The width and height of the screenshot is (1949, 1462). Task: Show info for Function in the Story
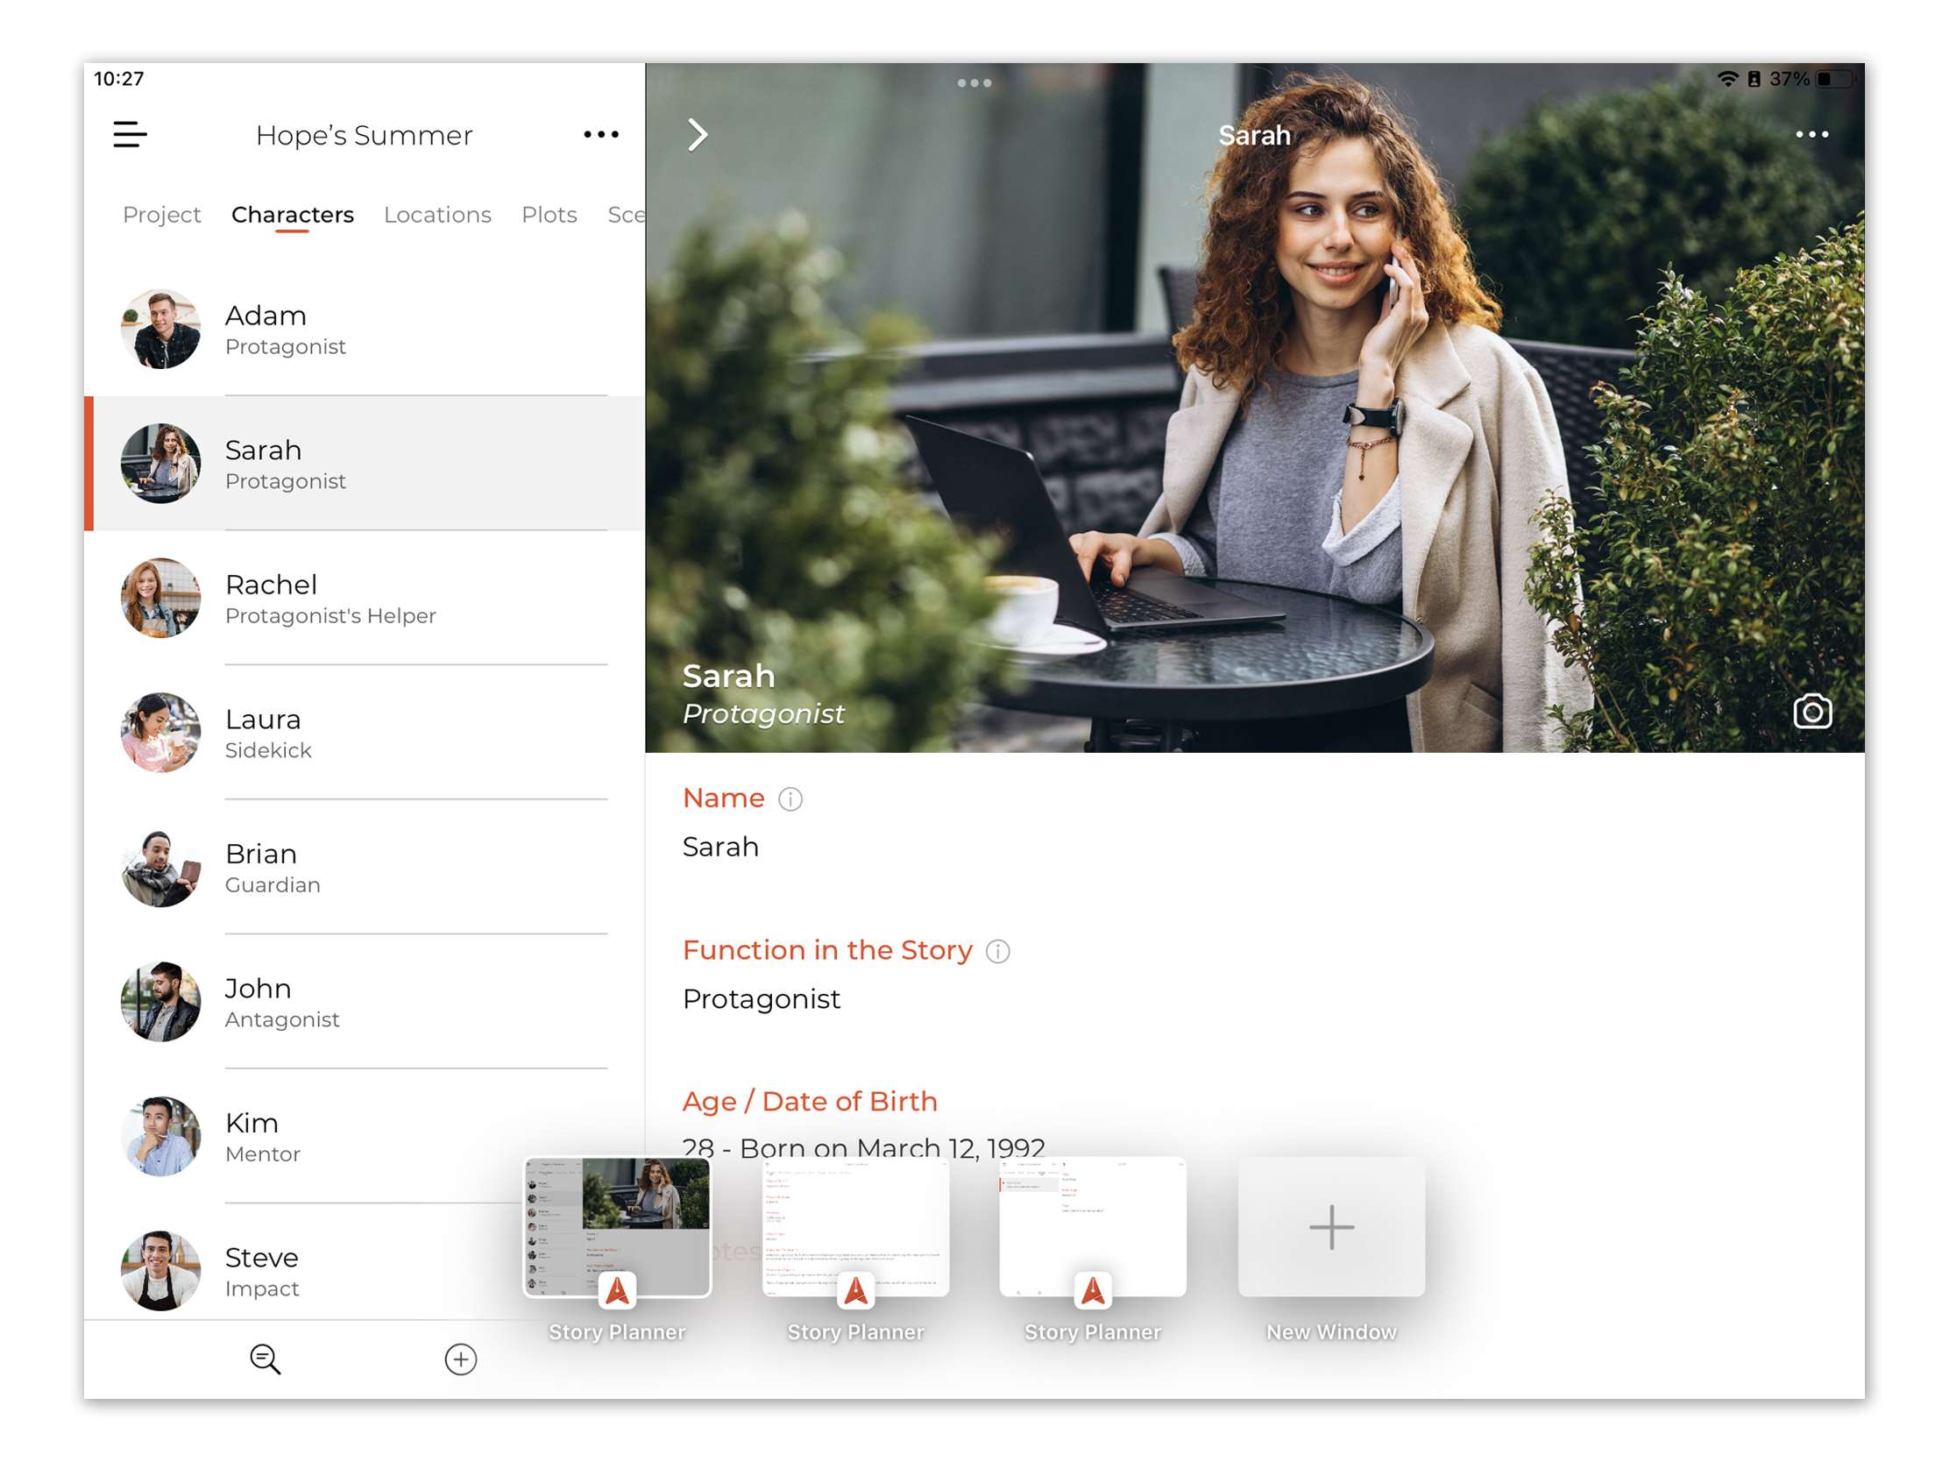(x=997, y=952)
